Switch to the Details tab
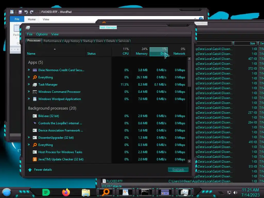Image resolution: width=264 pixels, height=198 pixels. 111,41
